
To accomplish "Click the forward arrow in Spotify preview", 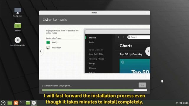I will 123,37.
